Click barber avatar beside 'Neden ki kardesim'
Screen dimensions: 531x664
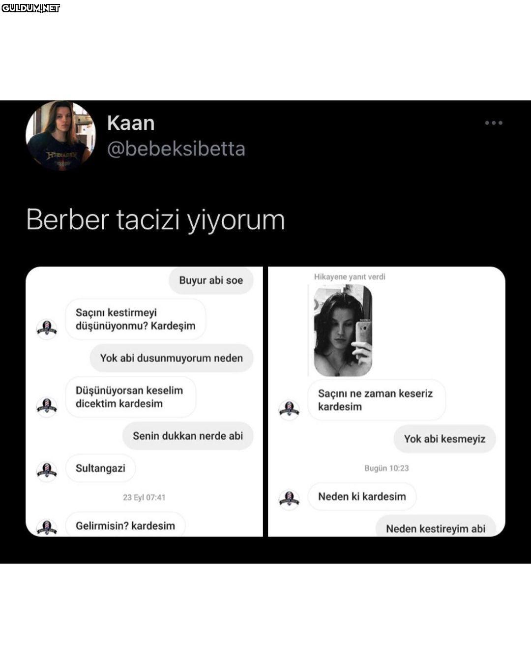289,500
